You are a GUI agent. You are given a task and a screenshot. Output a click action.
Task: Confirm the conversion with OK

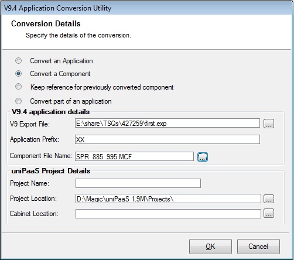(210, 247)
